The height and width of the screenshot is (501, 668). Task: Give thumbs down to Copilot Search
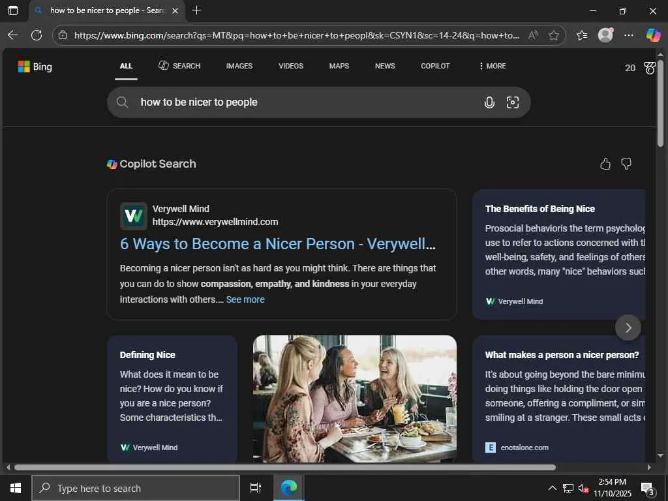point(626,164)
